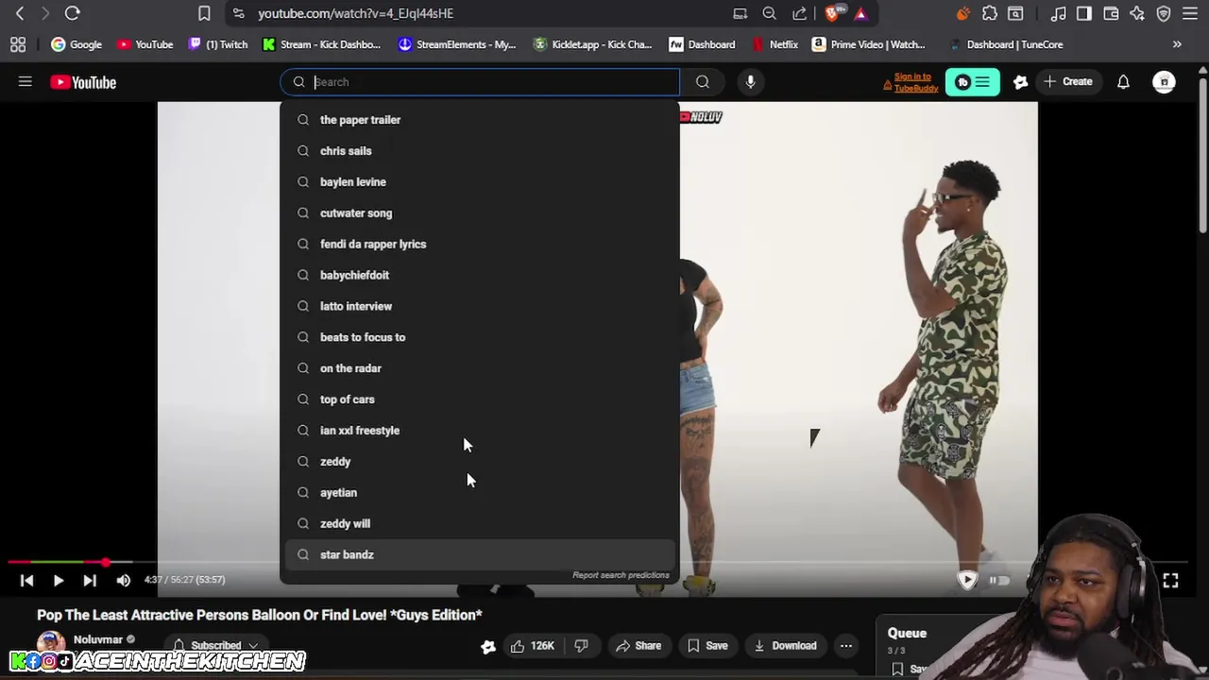Click Report search predictions link
Image resolution: width=1209 pixels, height=680 pixels.
[x=621, y=575]
